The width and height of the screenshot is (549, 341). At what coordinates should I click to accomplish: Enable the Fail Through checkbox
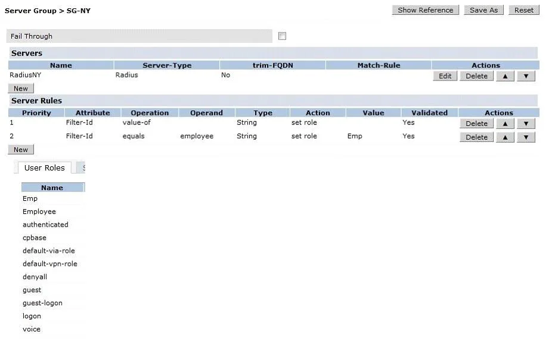point(282,36)
